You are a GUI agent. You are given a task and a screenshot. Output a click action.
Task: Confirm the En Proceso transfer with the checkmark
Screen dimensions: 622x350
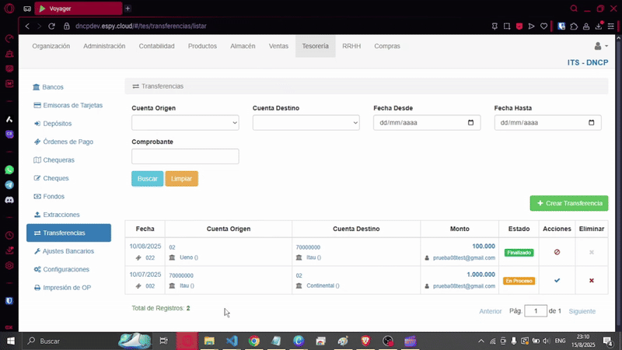point(557,280)
